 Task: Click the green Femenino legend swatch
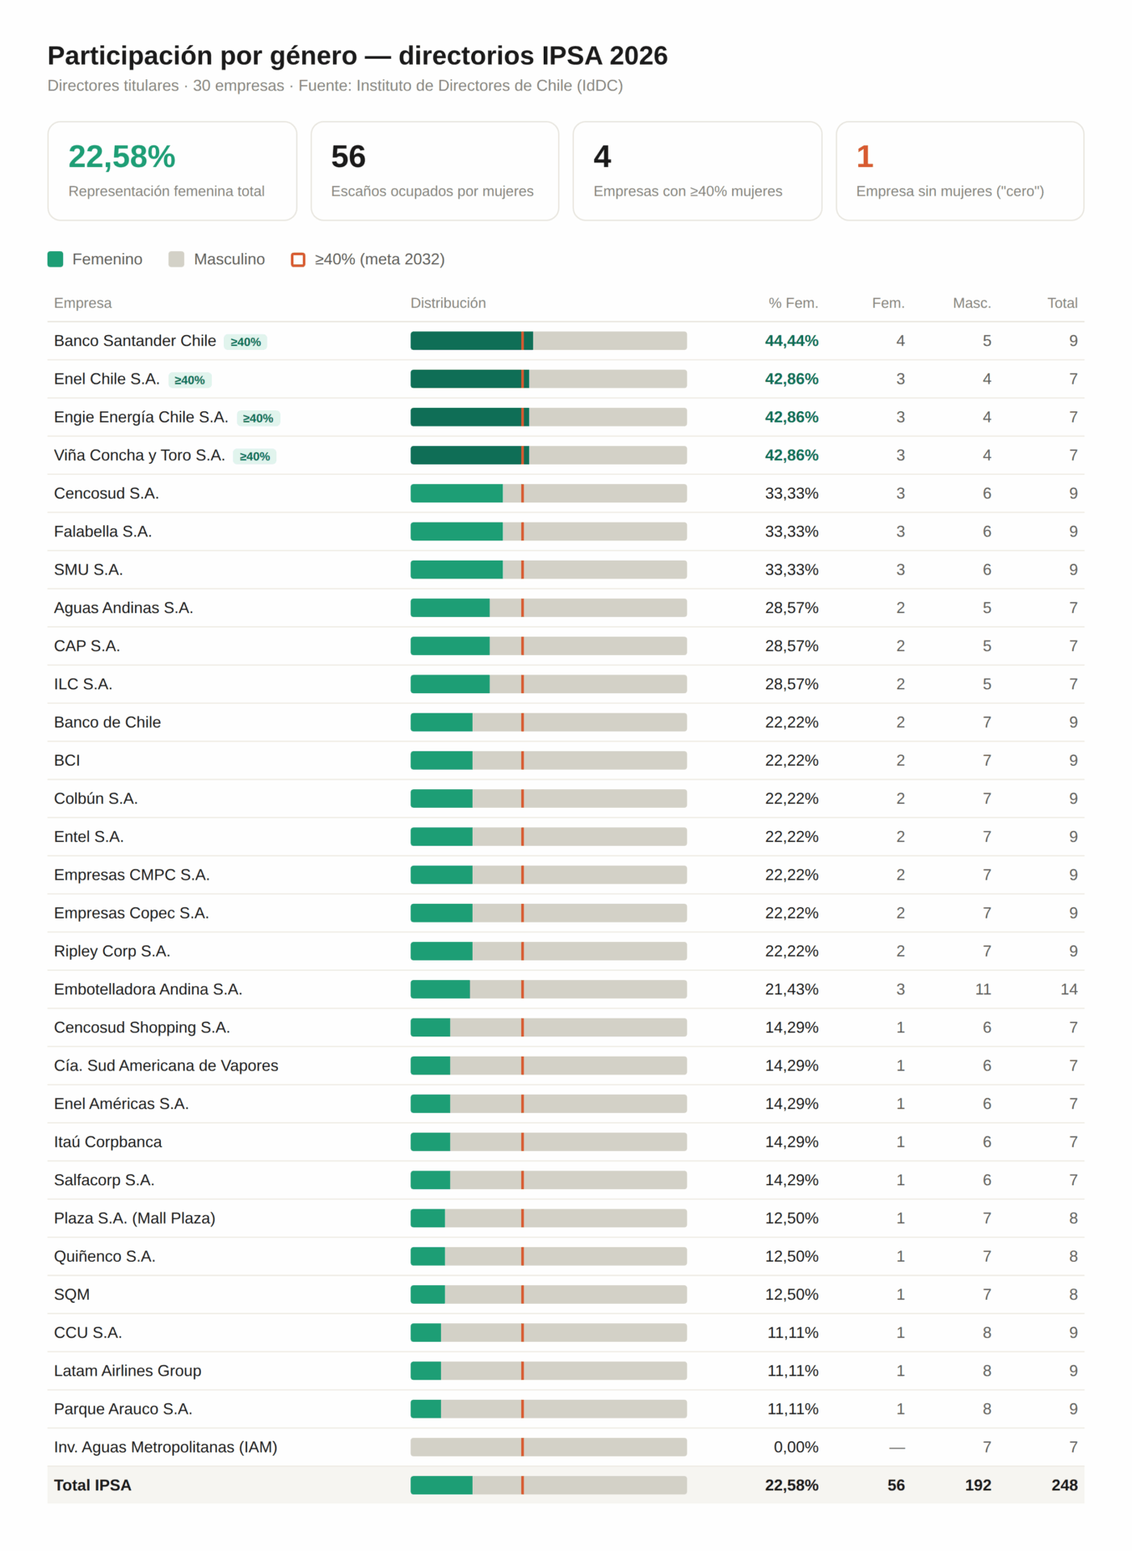55,259
